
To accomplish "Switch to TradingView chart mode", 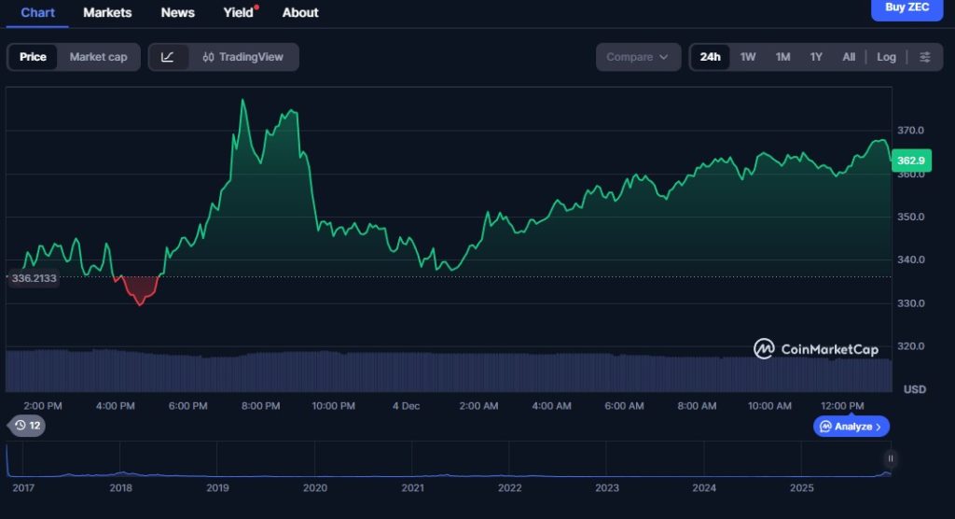I will coord(242,57).
